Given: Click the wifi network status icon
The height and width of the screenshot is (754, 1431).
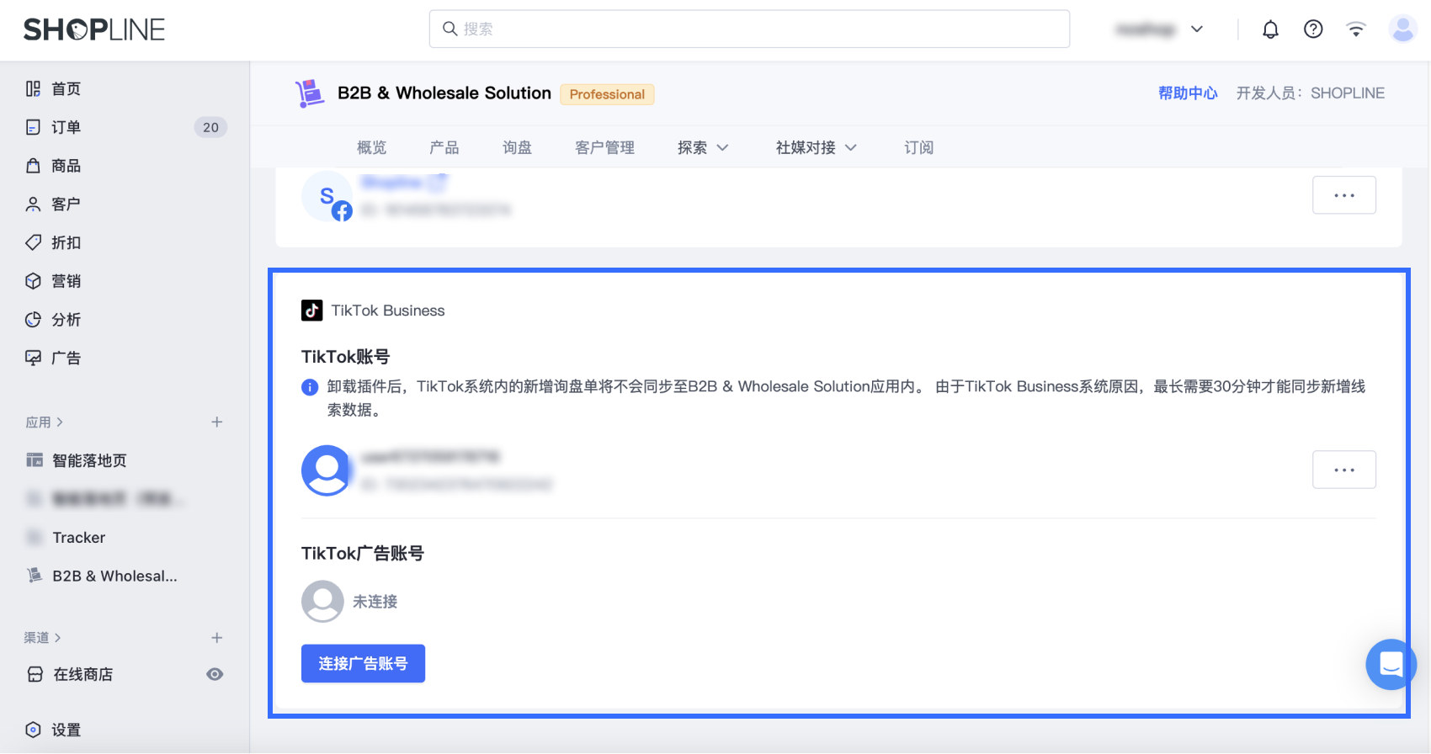Looking at the screenshot, I should click(1356, 29).
